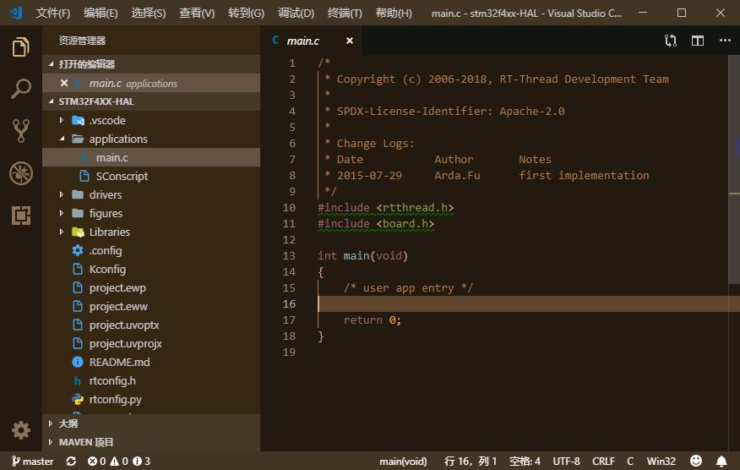Screen dimensions: 740x470
Task: Open problems panel via errors and warnings count
Action: 119,461
